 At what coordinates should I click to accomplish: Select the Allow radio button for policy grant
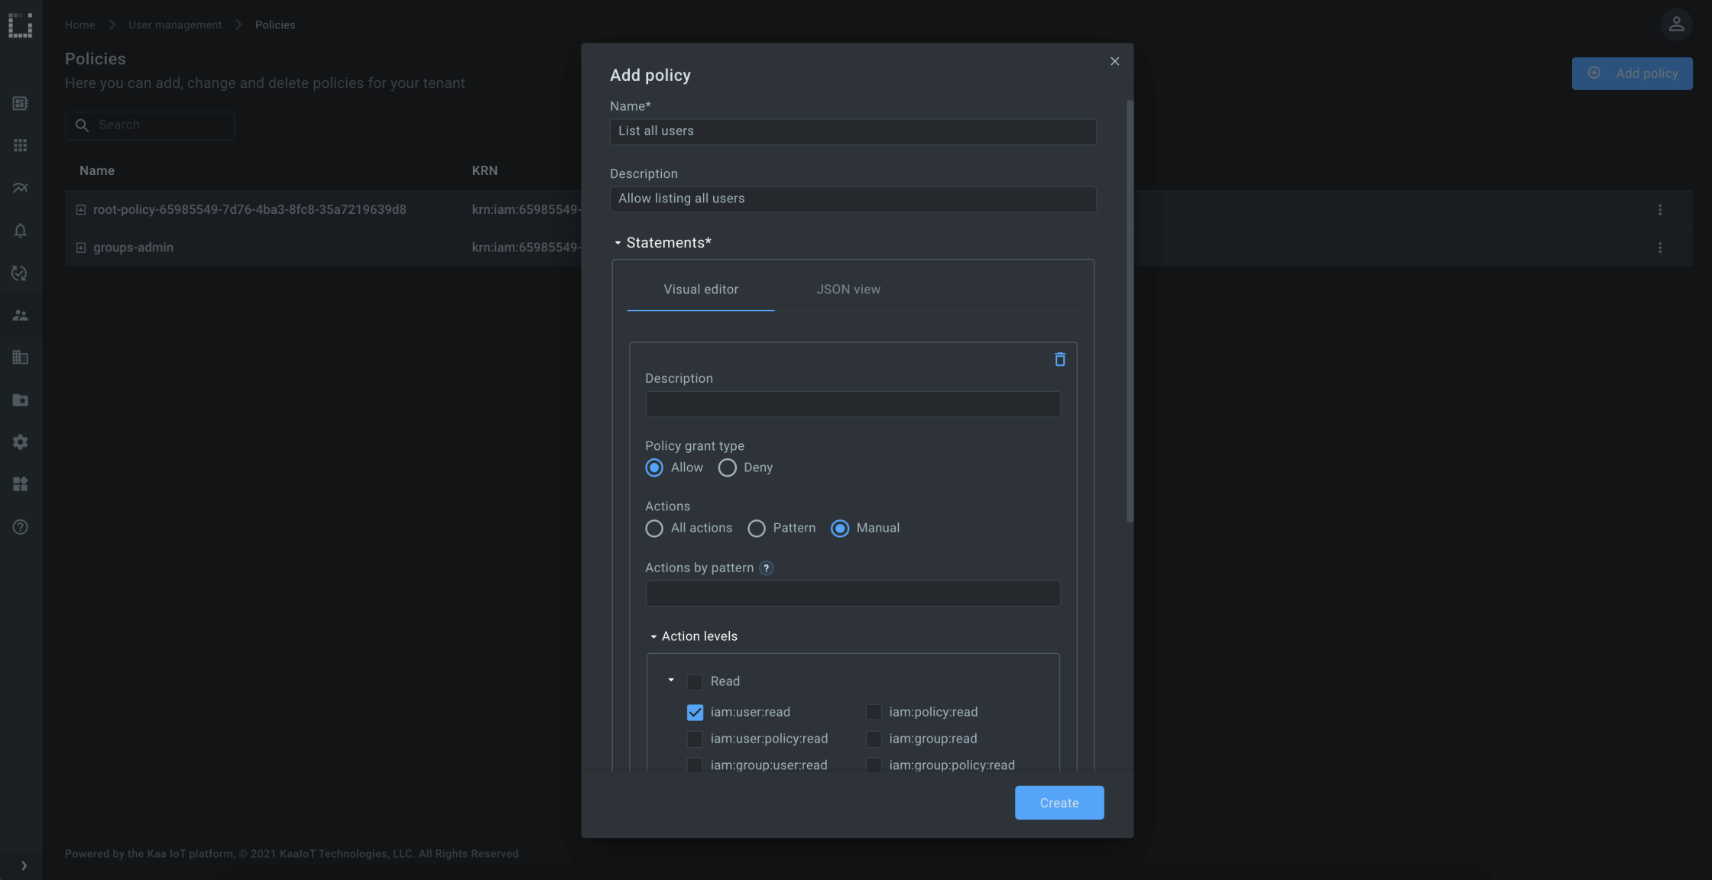(x=654, y=468)
